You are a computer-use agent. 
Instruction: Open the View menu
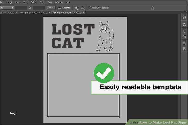(50, 2)
